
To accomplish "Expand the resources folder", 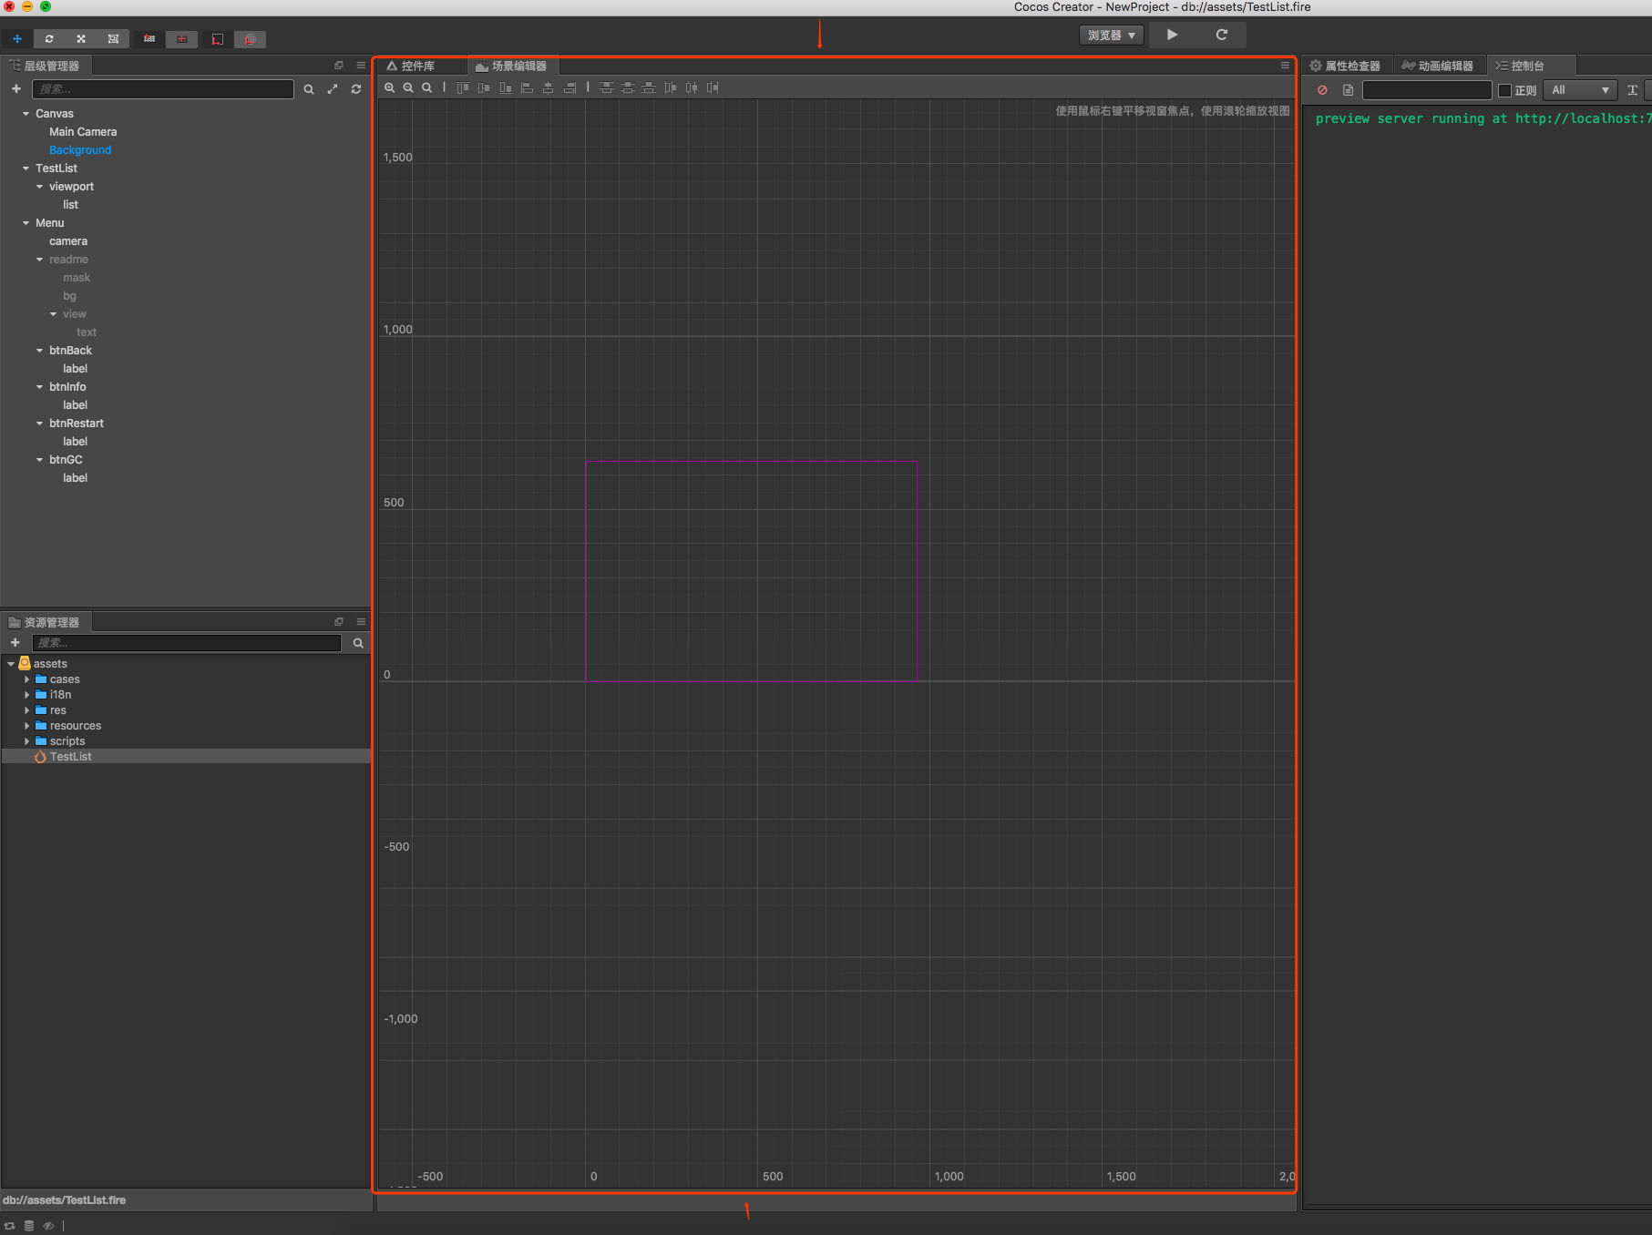I will [x=26, y=726].
